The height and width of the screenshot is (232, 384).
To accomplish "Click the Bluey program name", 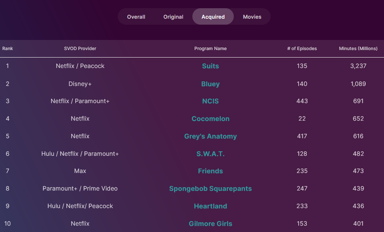I will click(210, 84).
